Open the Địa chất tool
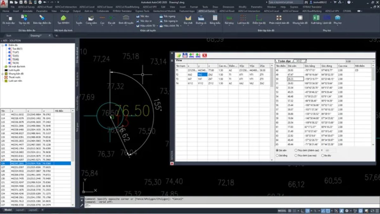 click(188, 19)
